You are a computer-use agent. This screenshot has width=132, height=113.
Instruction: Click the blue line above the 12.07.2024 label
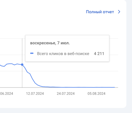click(x=35, y=83)
